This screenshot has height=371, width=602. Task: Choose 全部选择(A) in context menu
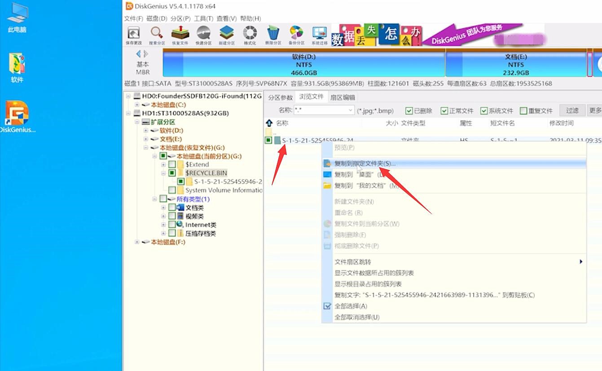coord(454,306)
